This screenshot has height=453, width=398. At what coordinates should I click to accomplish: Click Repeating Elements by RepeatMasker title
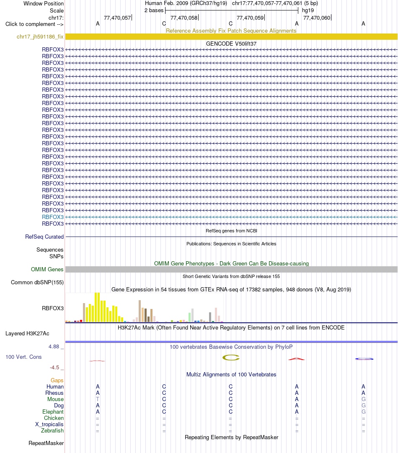231,438
